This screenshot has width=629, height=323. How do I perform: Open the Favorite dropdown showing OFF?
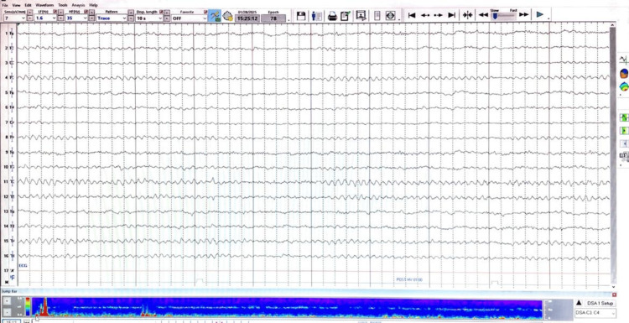(x=190, y=18)
